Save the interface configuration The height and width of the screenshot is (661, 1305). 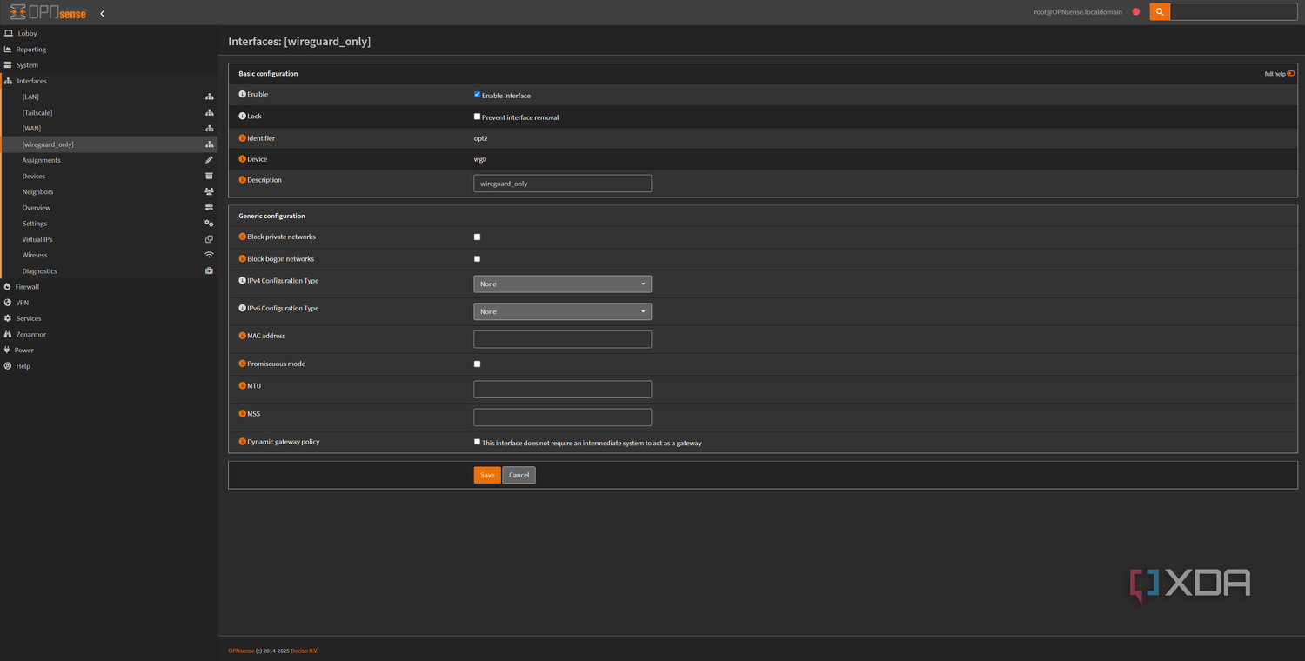(x=487, y=475)
